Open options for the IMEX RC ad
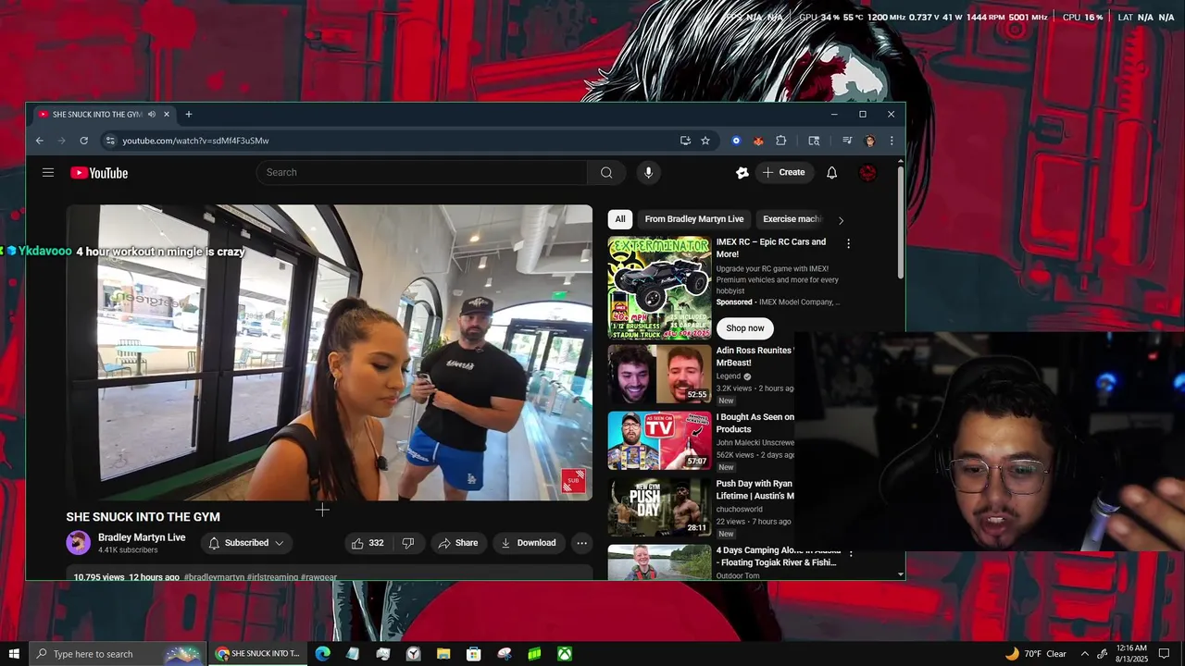This screenshot has width=1185, height=666. pyautogui.click(x=848, y=244)
